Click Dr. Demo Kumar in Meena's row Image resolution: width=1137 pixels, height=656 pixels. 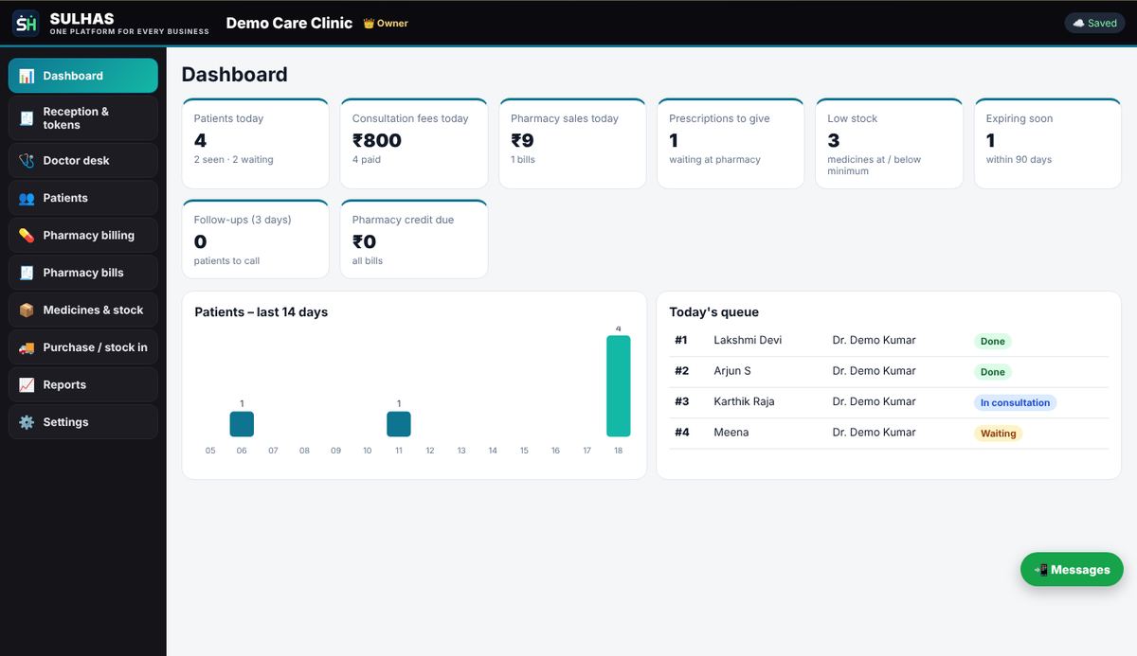click(x=874, y=433)
